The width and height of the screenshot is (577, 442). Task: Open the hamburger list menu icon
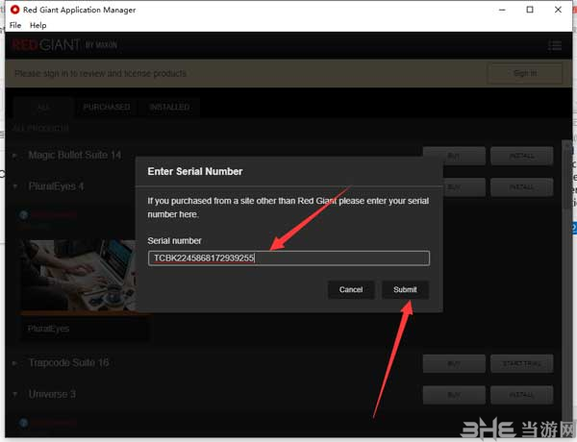[x=555, y=45]
